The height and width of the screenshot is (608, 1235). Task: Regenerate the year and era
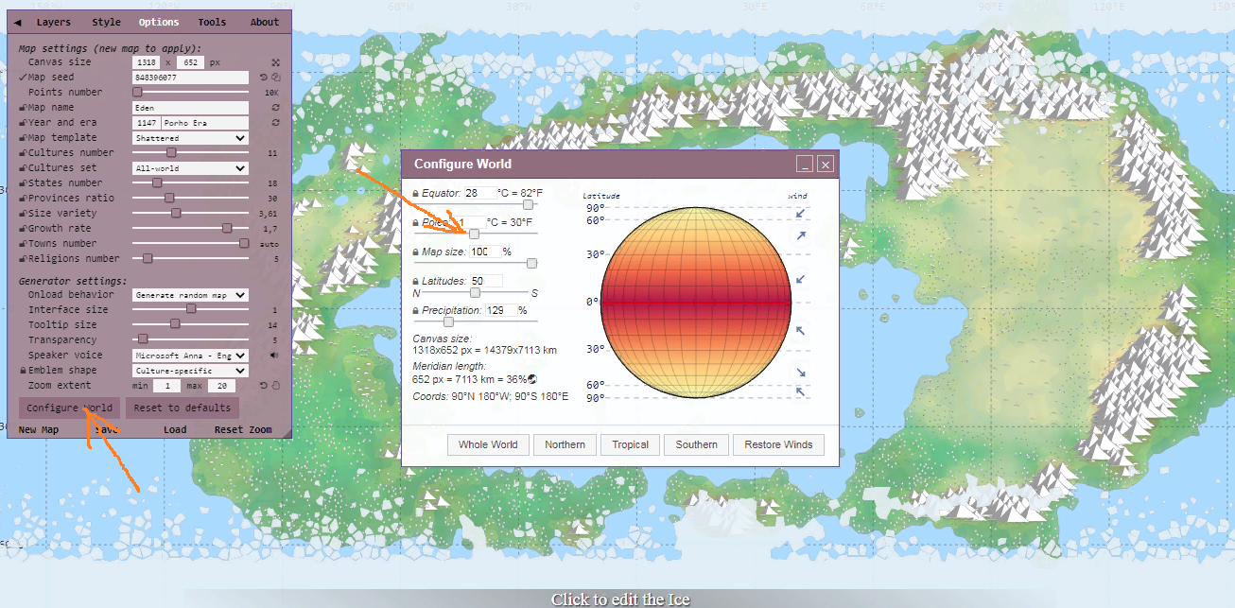tap(275, 123)
